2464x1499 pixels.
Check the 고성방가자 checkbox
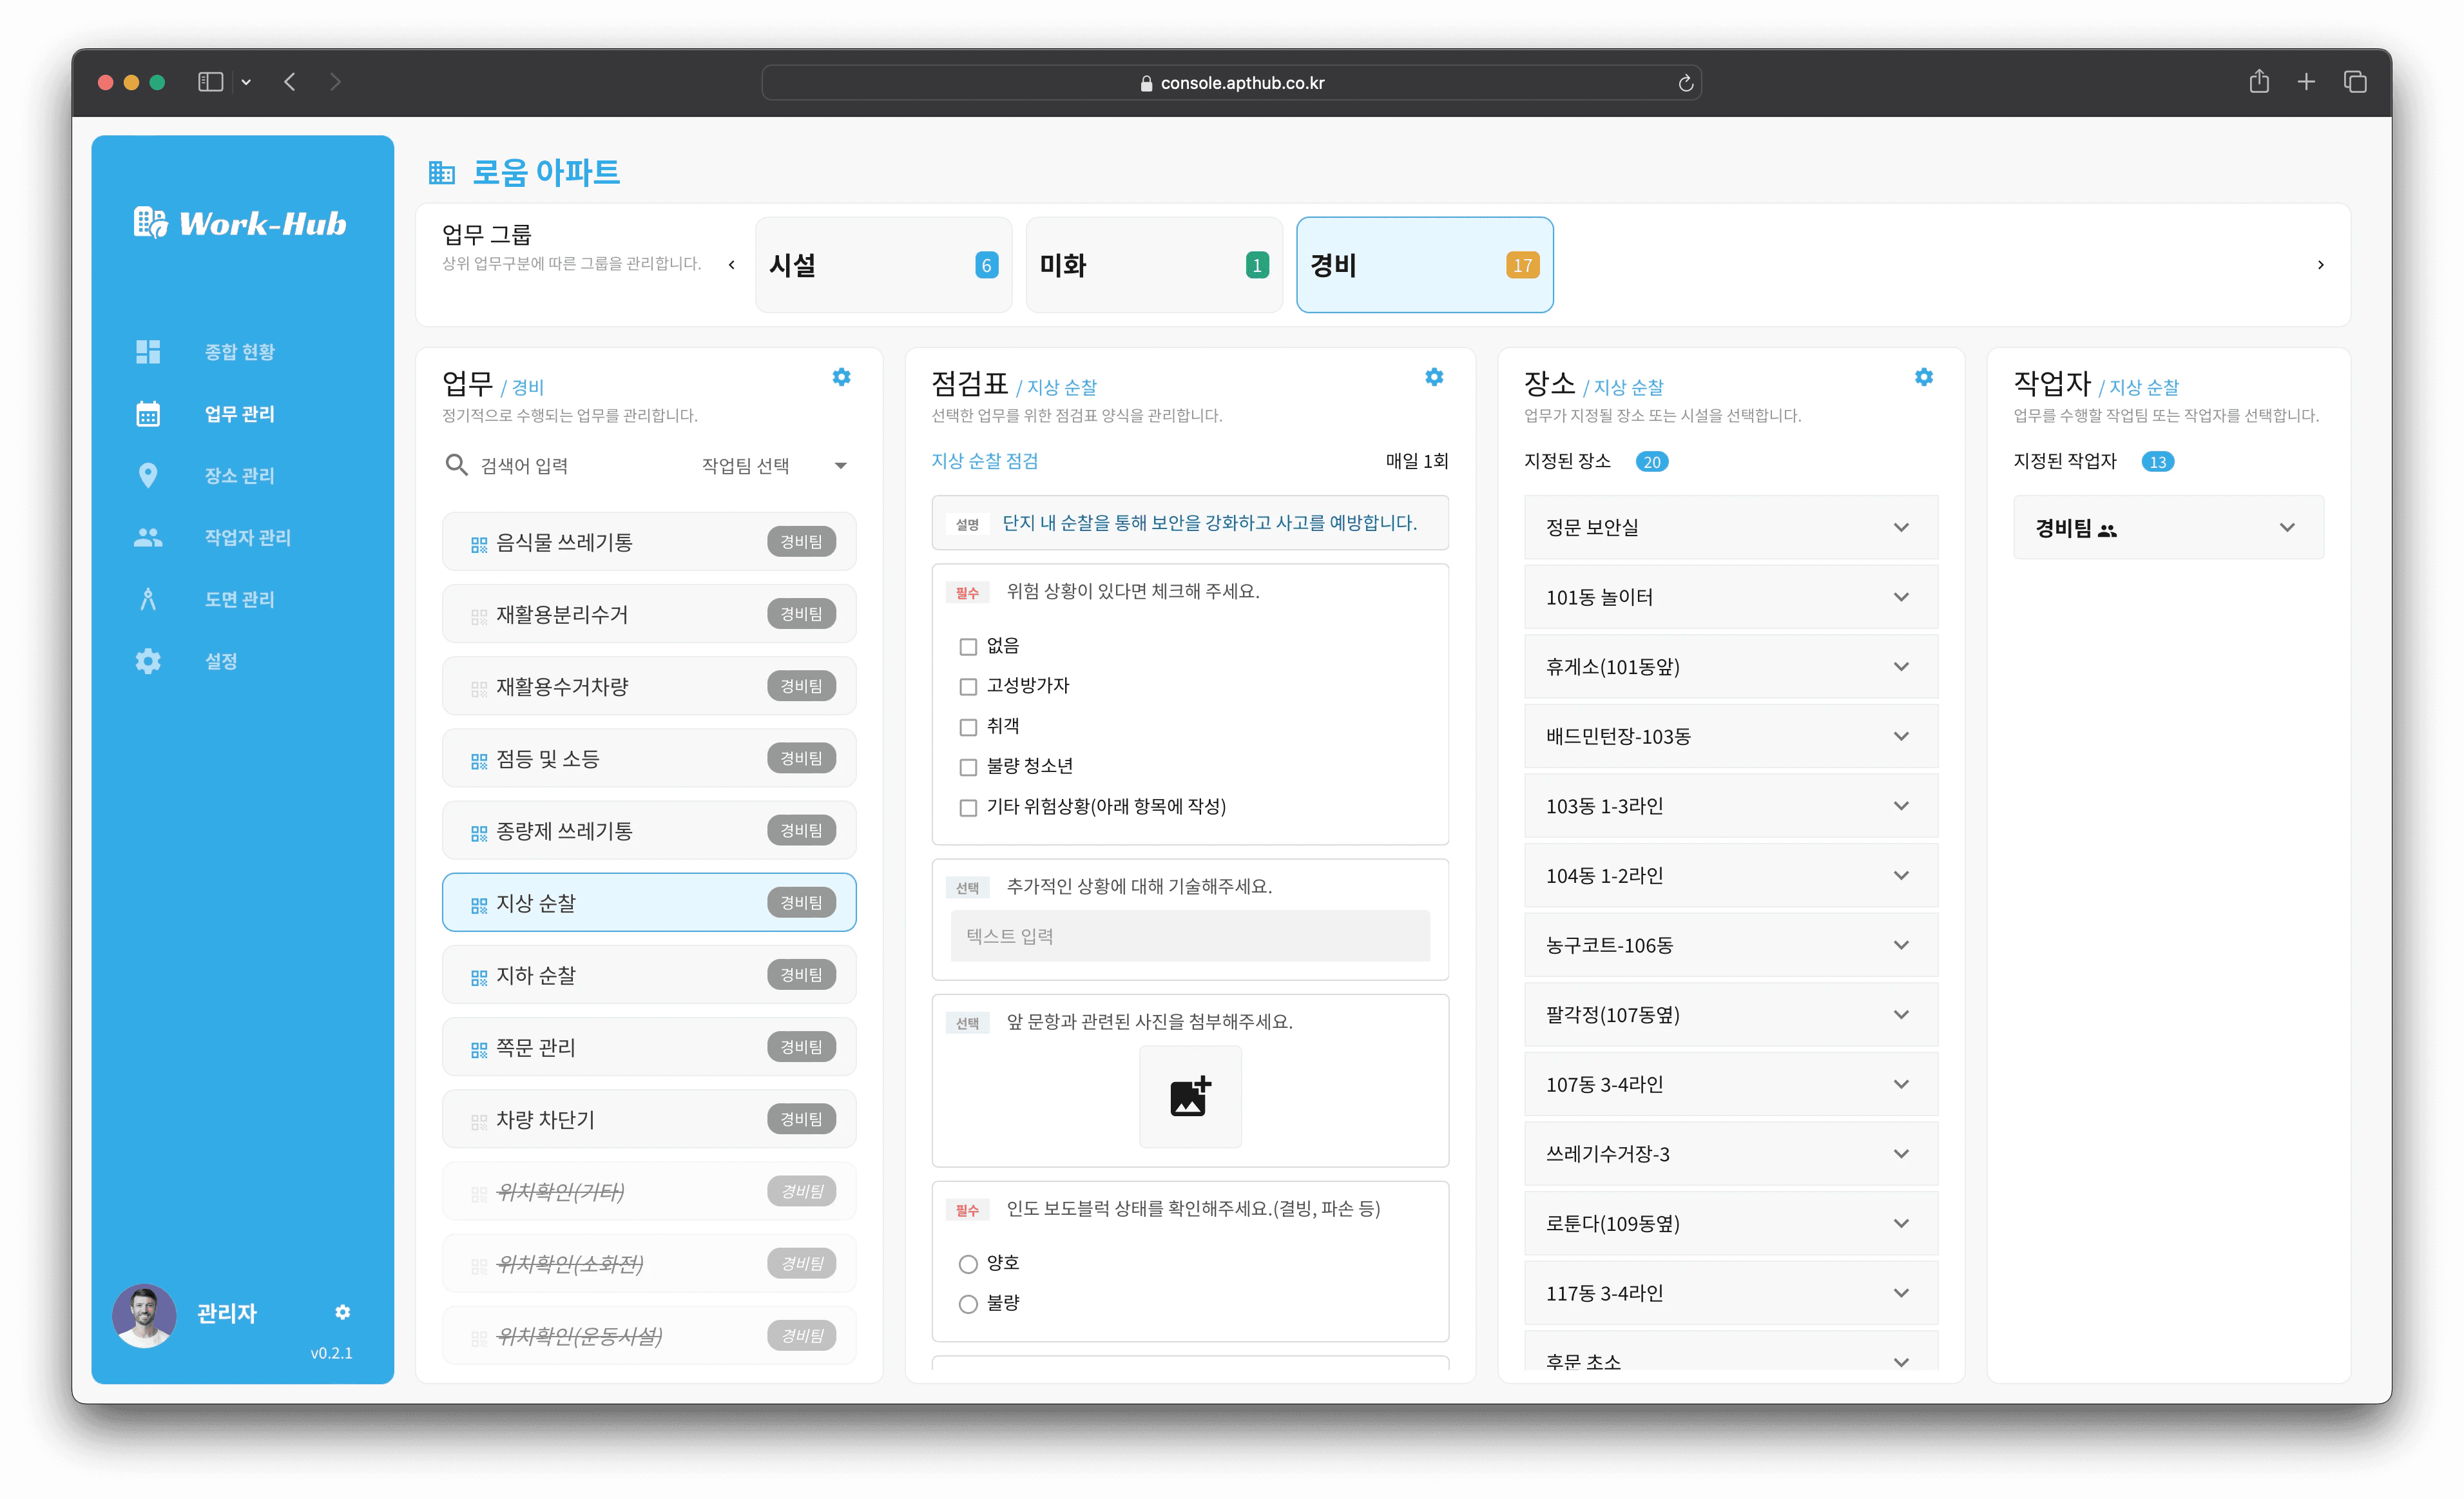[x=967, y=687]
